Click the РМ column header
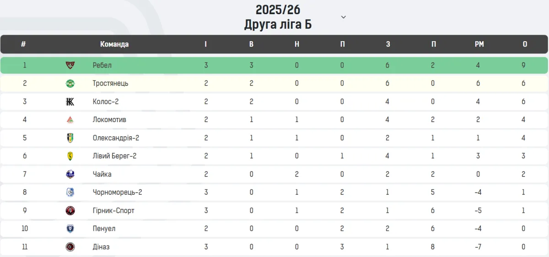 (x=479, y=44)
